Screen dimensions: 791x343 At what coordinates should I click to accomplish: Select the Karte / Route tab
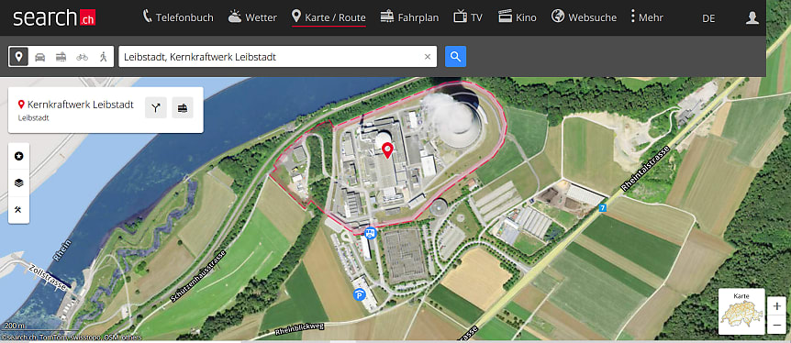point(329,17)
